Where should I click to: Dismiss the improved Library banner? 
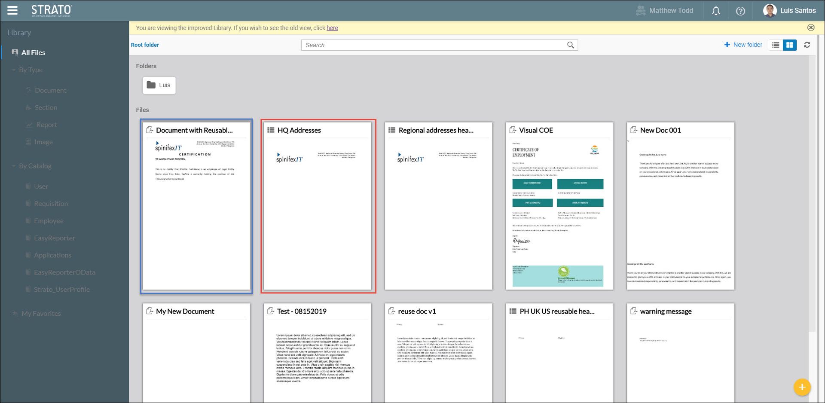tap(811, 27)
